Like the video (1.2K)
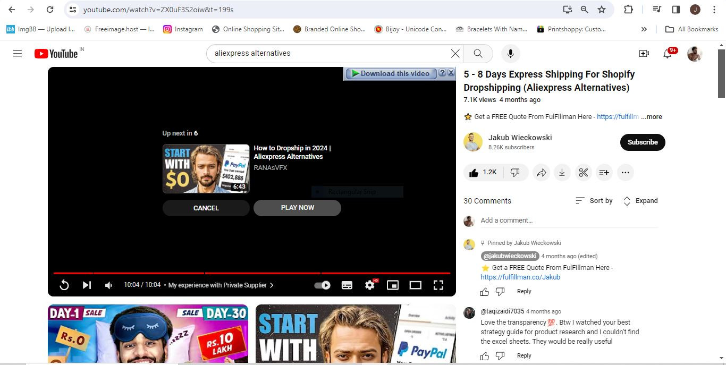The image size is (726, 365). coord(483,172)
